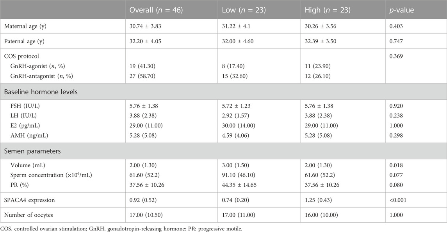Click the 30.74 ± 3.83 maternal age cell
The width and height of the screenshot is (447, 232).
[x=145, y=26]
